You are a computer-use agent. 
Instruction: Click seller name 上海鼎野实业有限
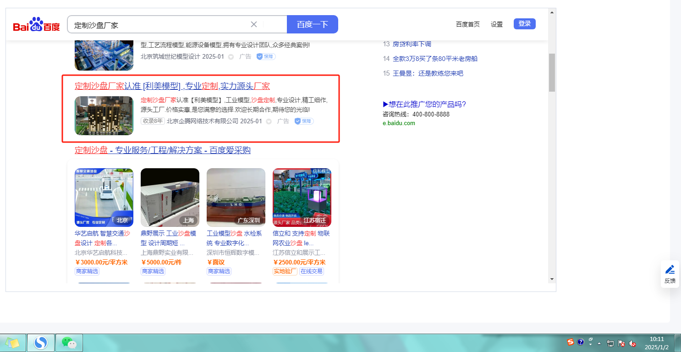[167, 253]
